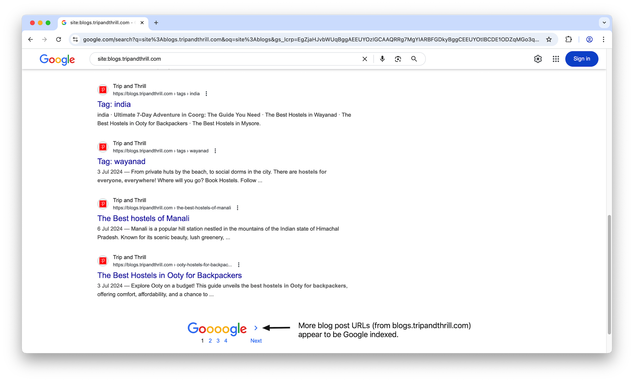Image resolution: width=634 pixels, height=382 pixels.
Task: Click the URL breadcrumb ooty-hostels-for-backpac...
Action: (x=173, y=265)
